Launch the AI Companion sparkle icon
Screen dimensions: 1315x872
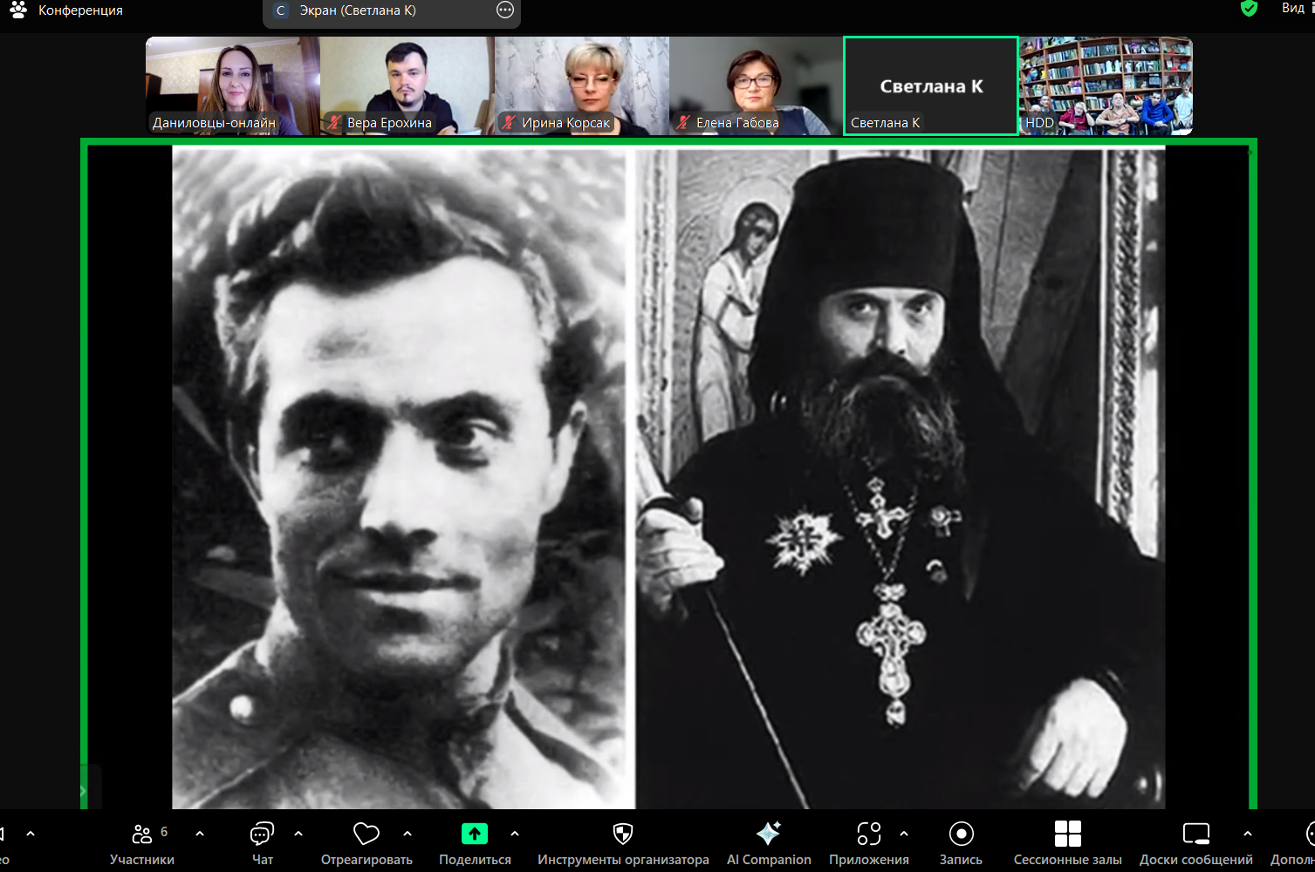[768, 835]
